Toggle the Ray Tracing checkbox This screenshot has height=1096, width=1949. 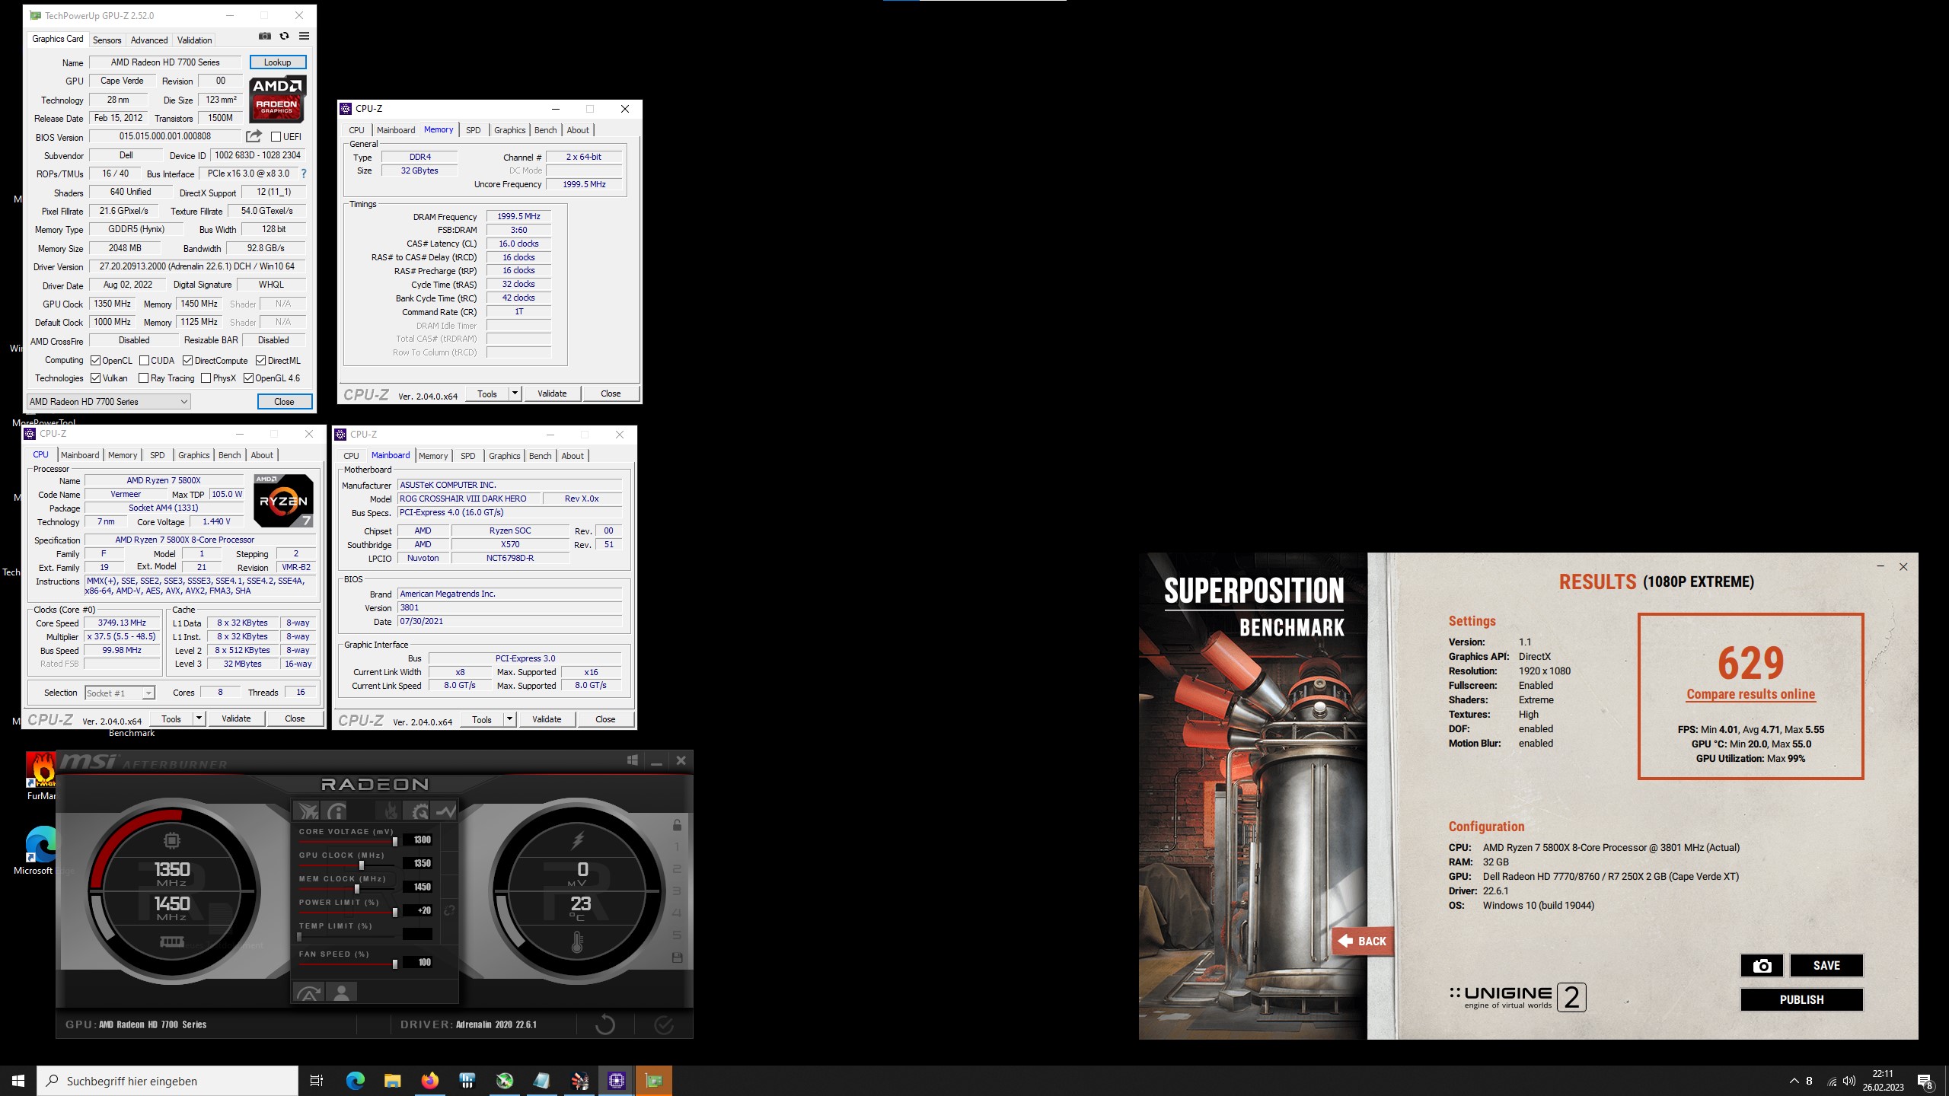click(143, 378)
